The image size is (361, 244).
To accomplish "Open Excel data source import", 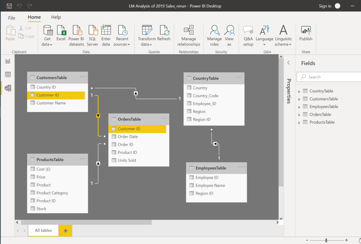I will point(61,31).
